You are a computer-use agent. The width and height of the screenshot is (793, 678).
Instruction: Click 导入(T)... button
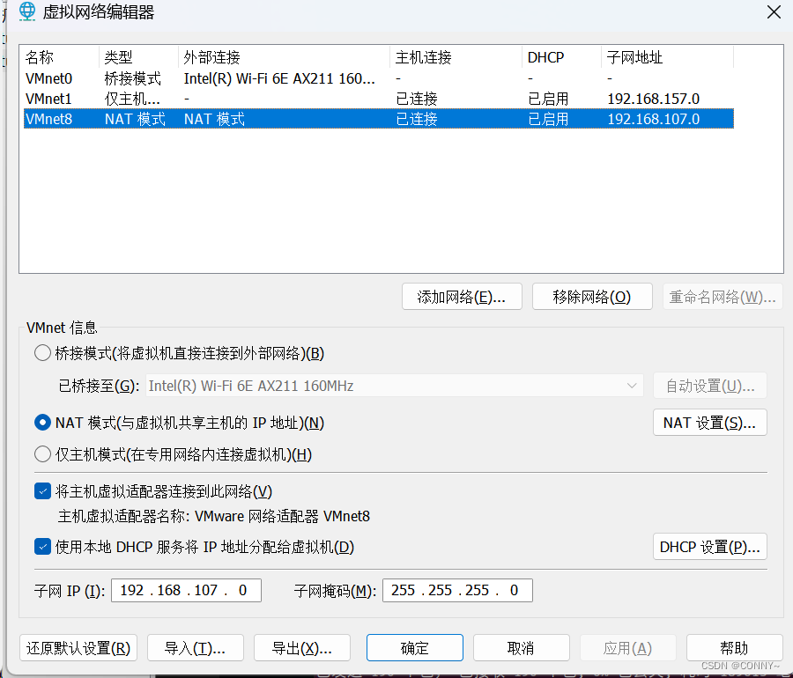point(196,648)
